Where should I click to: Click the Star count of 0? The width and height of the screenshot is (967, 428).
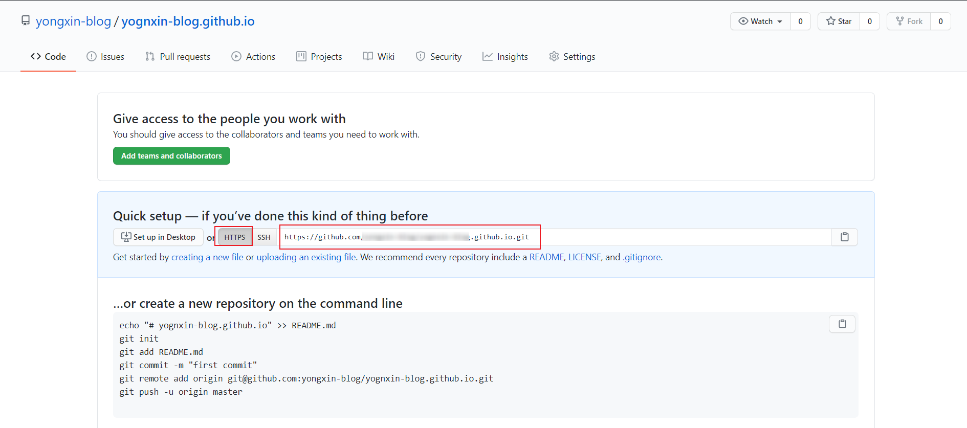point(870,21)
